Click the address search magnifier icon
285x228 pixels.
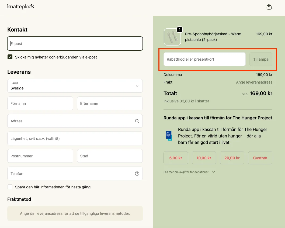pos(137,121)
